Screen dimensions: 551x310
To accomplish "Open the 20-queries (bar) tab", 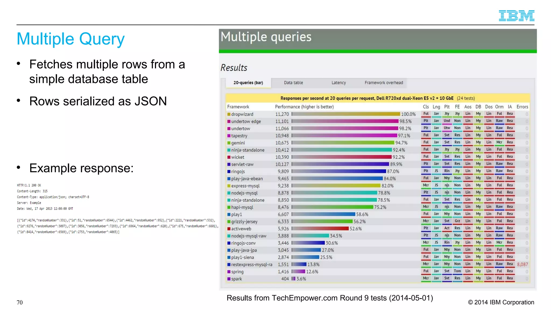I will coord(248,83).
